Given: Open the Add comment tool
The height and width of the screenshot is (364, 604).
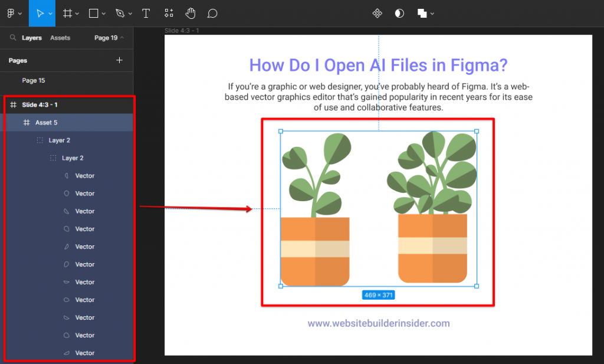Looking at the screenshot, I should point(212,13).
